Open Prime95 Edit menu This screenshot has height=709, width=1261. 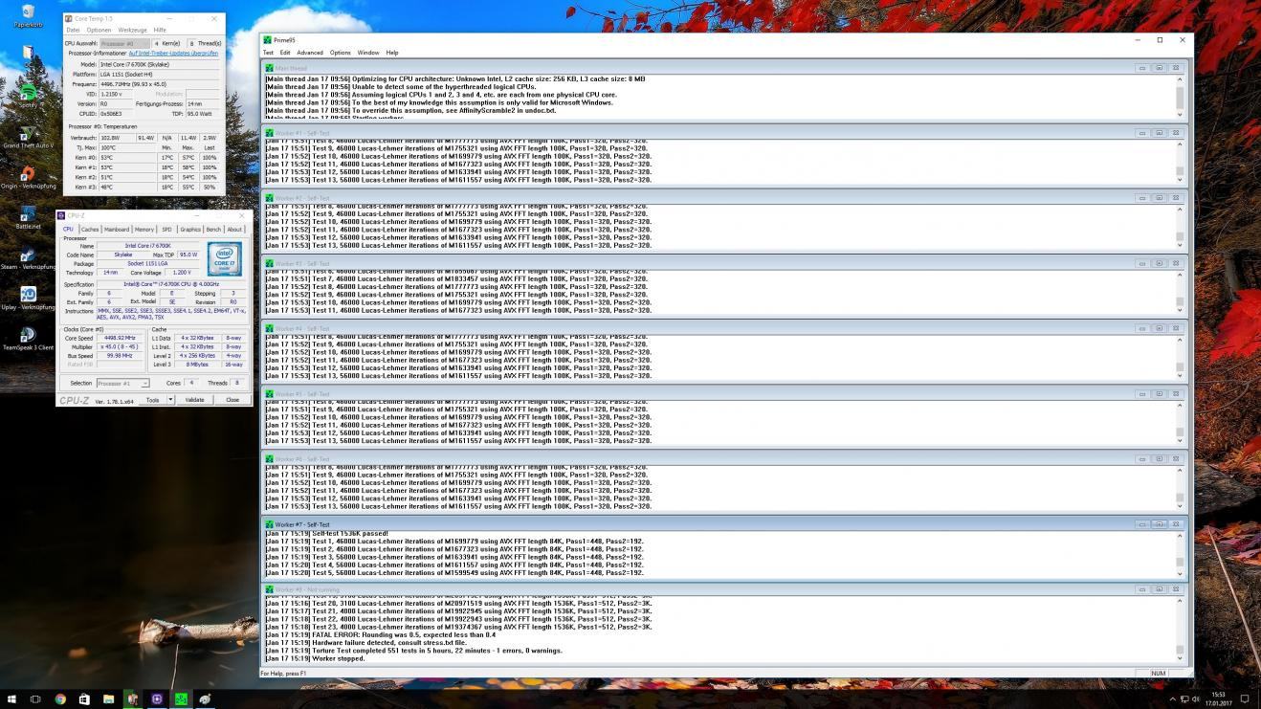pos(285,53)
